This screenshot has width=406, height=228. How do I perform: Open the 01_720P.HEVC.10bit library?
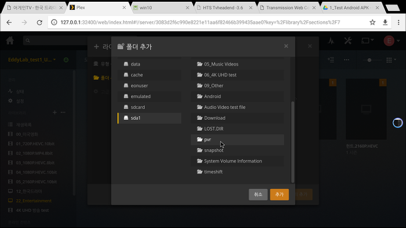click(31, 144)
